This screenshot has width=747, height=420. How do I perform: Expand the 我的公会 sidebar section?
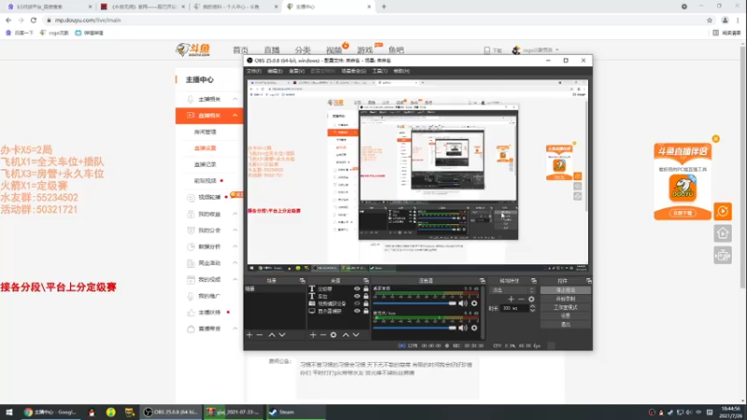pos(235,230)
